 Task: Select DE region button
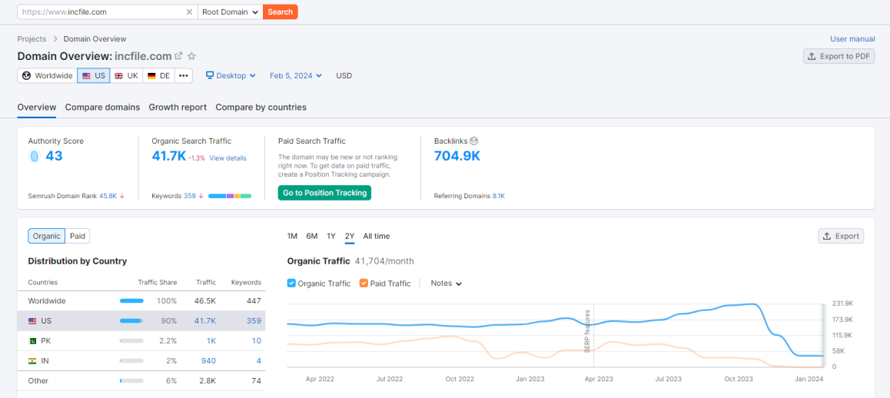point(159,75)
